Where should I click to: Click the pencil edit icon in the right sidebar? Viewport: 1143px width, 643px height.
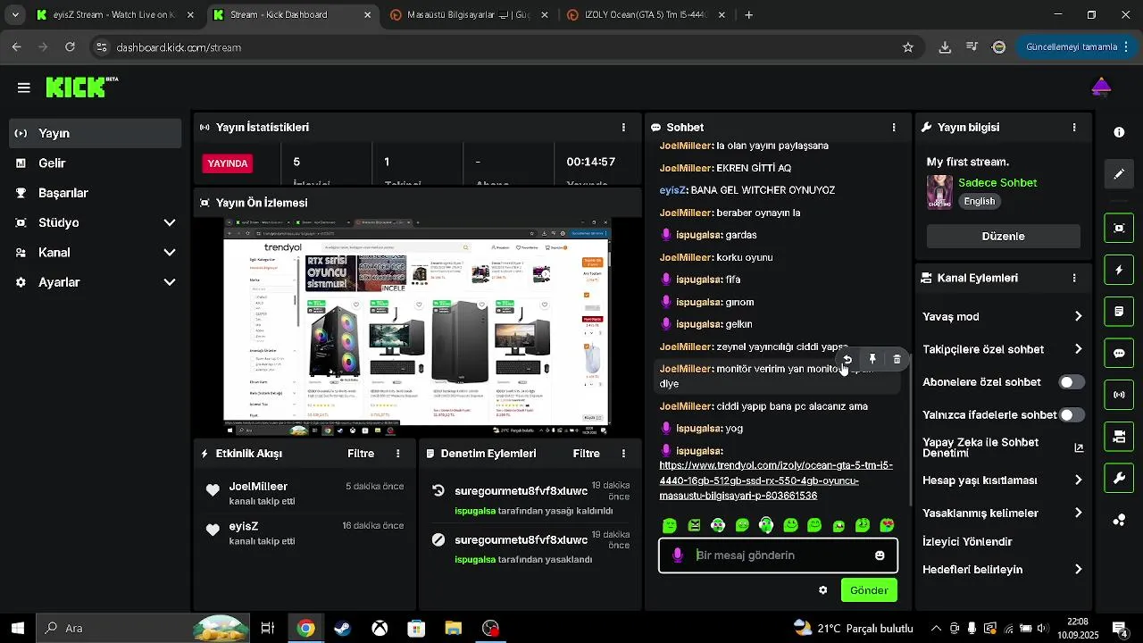[1119, 173]
